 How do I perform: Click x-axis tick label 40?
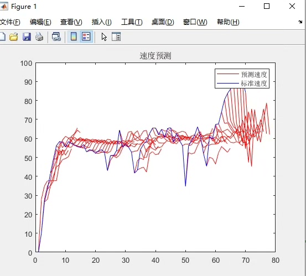(x=155, y=261)
